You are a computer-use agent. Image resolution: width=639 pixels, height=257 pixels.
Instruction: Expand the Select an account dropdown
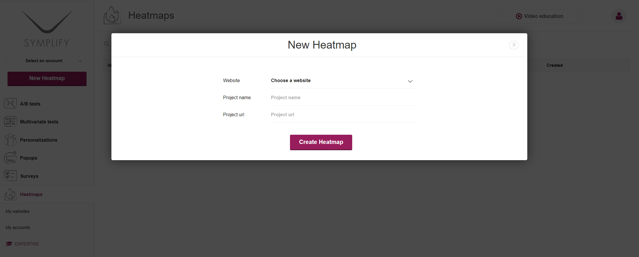click(47, 61)
